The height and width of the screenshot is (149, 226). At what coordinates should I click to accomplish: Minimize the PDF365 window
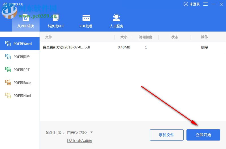tap(213, 4)
